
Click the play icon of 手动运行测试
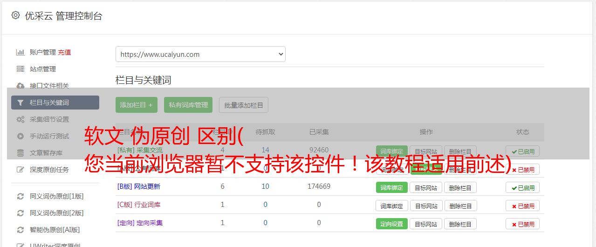(20, 136)
